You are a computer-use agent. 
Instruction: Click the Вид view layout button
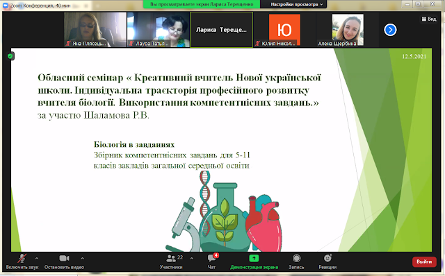[429, 19]
